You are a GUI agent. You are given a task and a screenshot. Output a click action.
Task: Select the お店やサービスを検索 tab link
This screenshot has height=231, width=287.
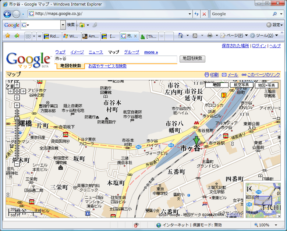[x=107, y=66]
